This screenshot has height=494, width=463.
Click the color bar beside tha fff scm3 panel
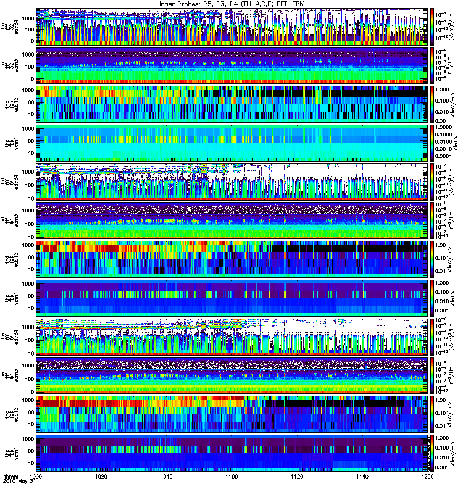click(432, 65)
